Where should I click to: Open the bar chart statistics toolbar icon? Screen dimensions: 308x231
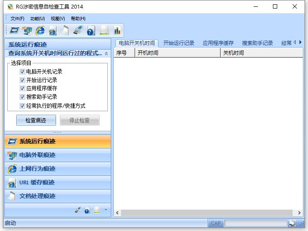[x=117, y=31]
